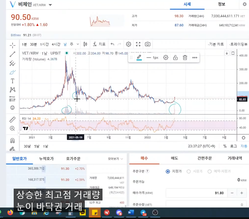Screen dimensions: 249x219
Task: Change drawing color with pencil icon
Action: click(x=139, y=58)
